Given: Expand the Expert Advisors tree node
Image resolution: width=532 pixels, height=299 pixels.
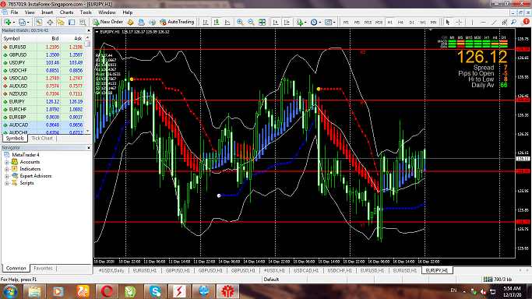Looking at the screenshot, I should tap(6, 176).
